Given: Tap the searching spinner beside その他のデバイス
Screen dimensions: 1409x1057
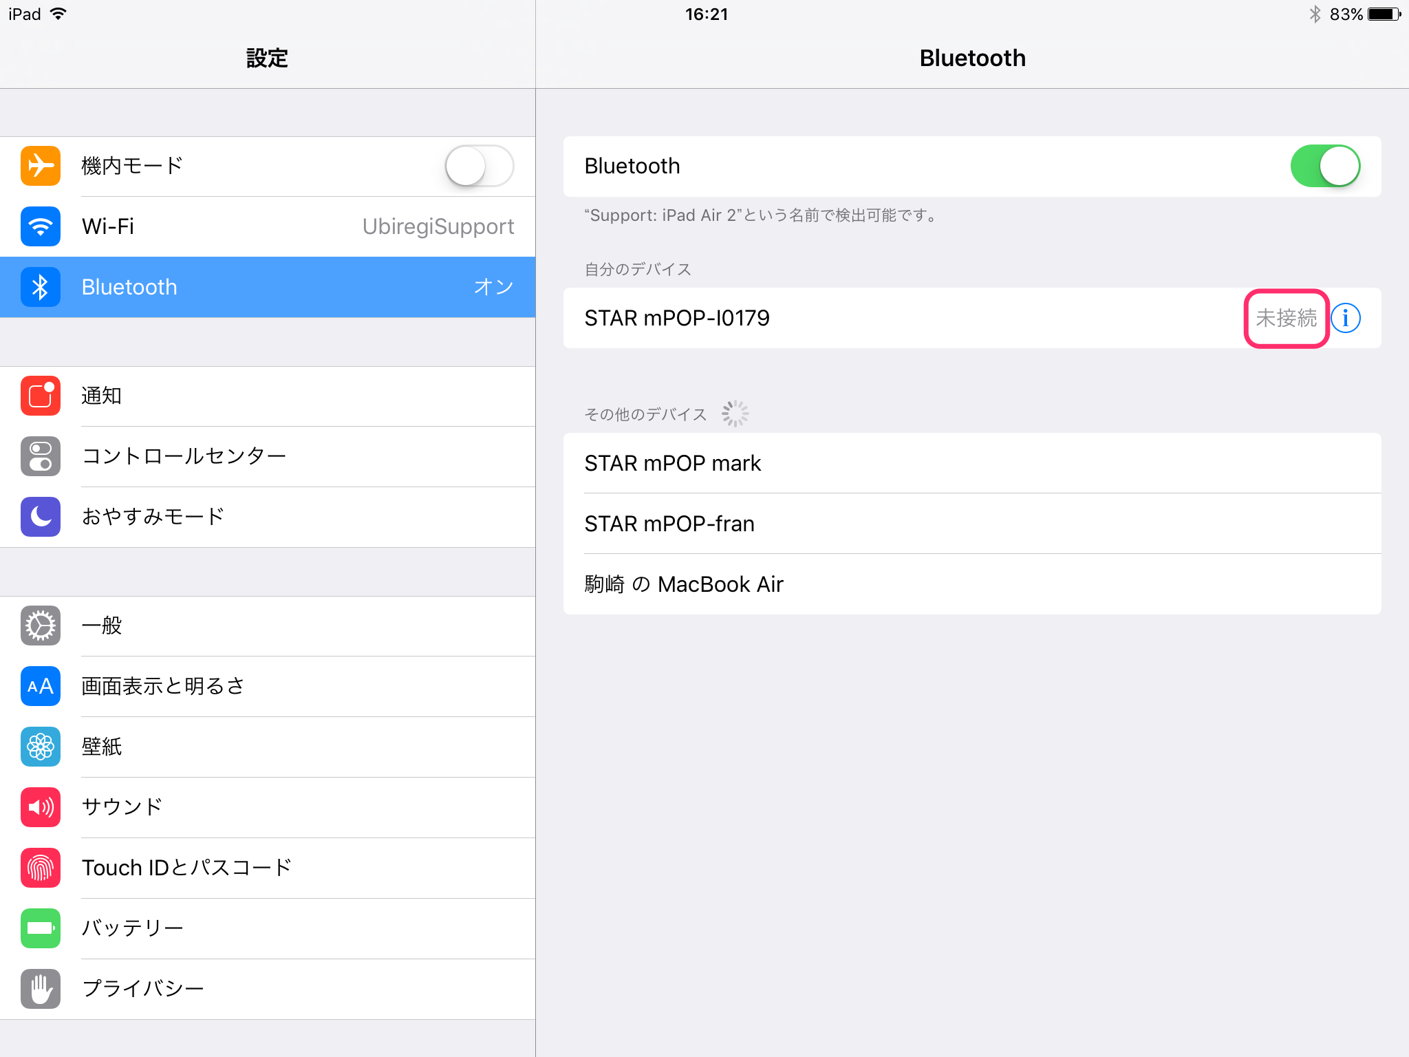Looking at the screenshot, I should tap(735, 414).
